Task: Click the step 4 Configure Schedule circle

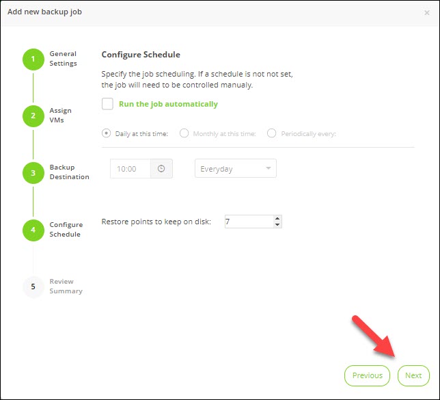Action: [33, 230]
